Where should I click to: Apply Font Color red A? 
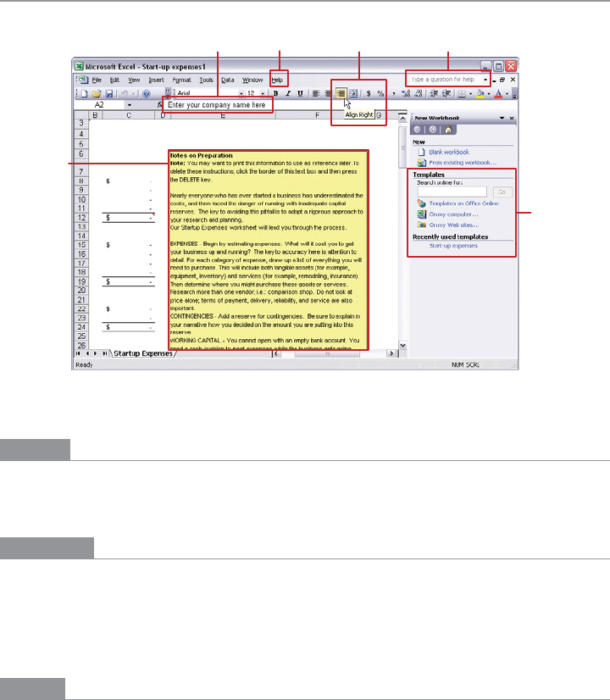[x=498, y=93]
